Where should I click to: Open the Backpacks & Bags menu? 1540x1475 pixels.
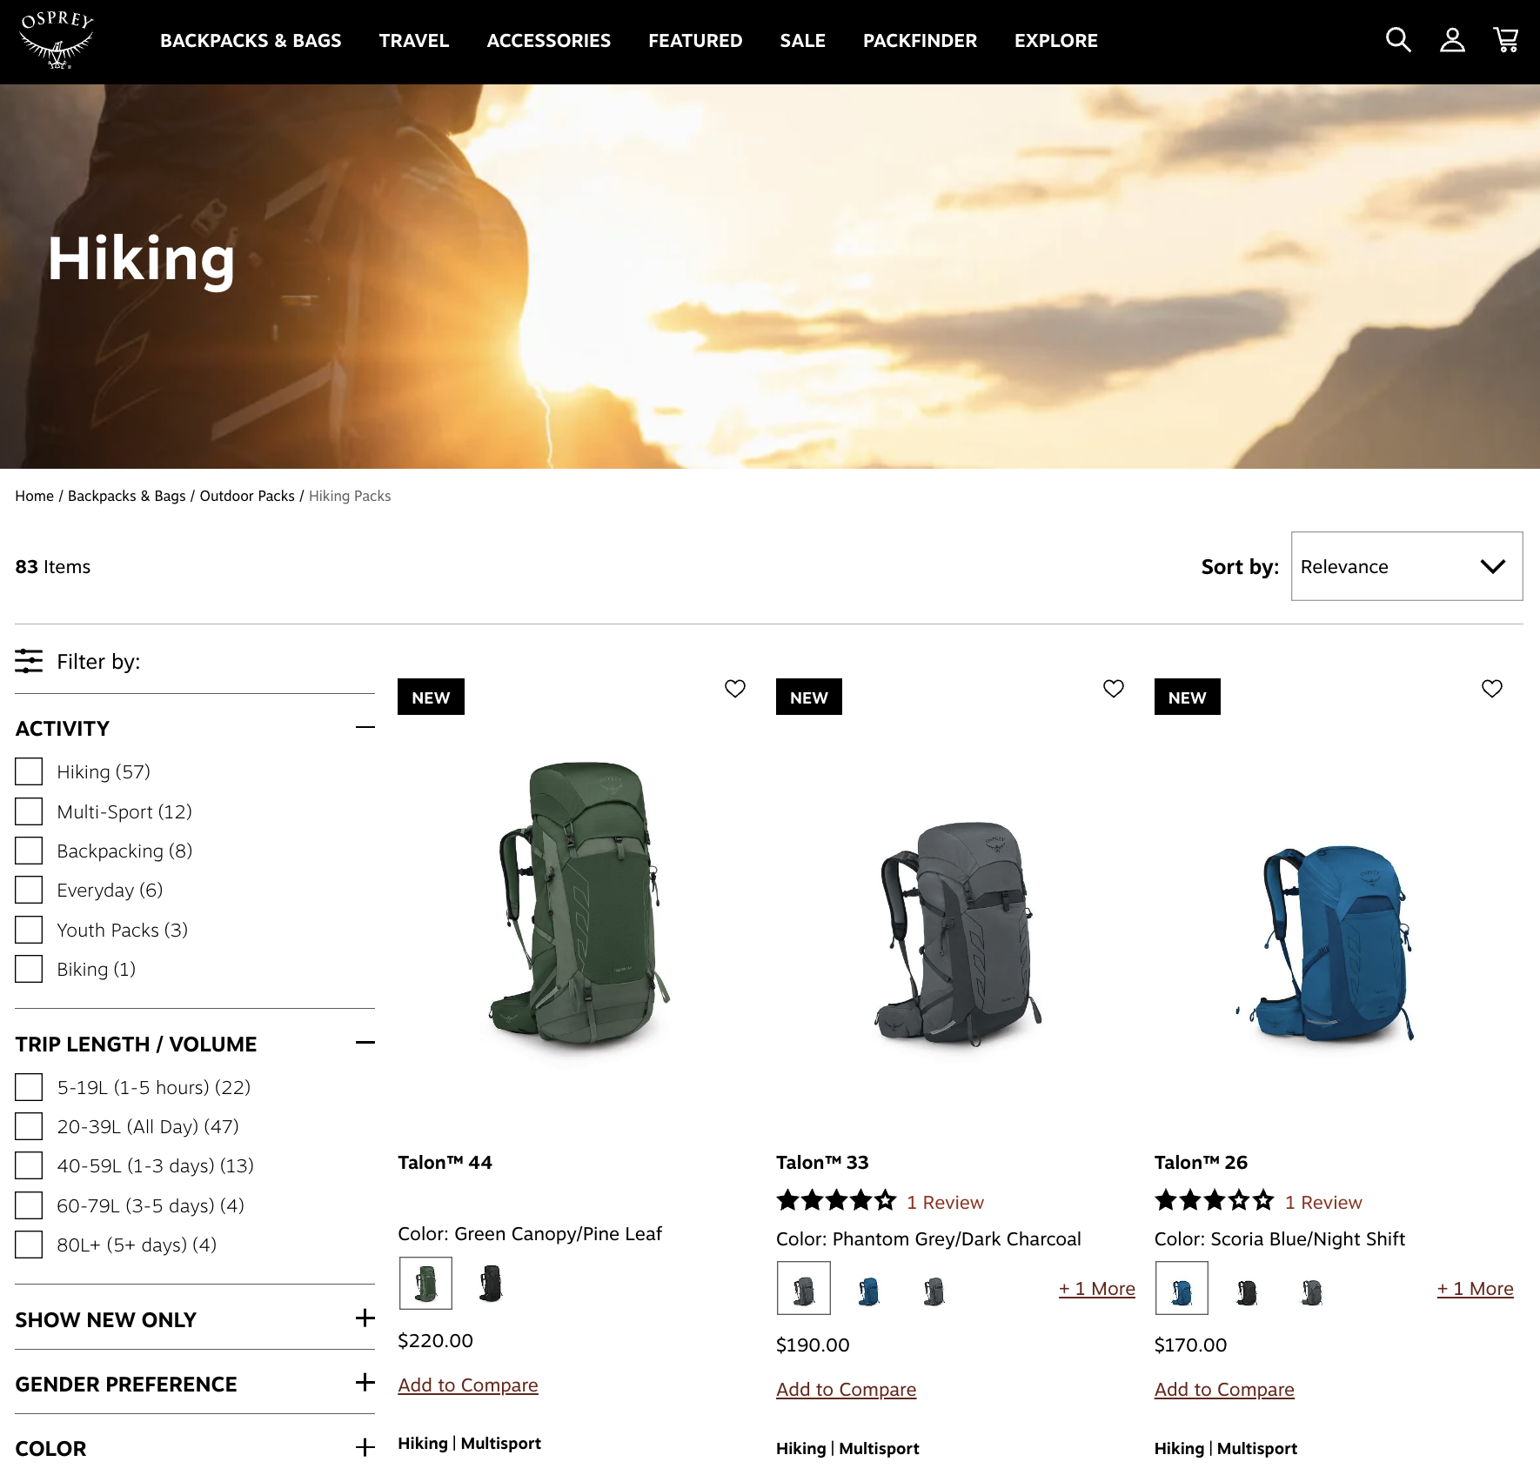pos(251,41)
